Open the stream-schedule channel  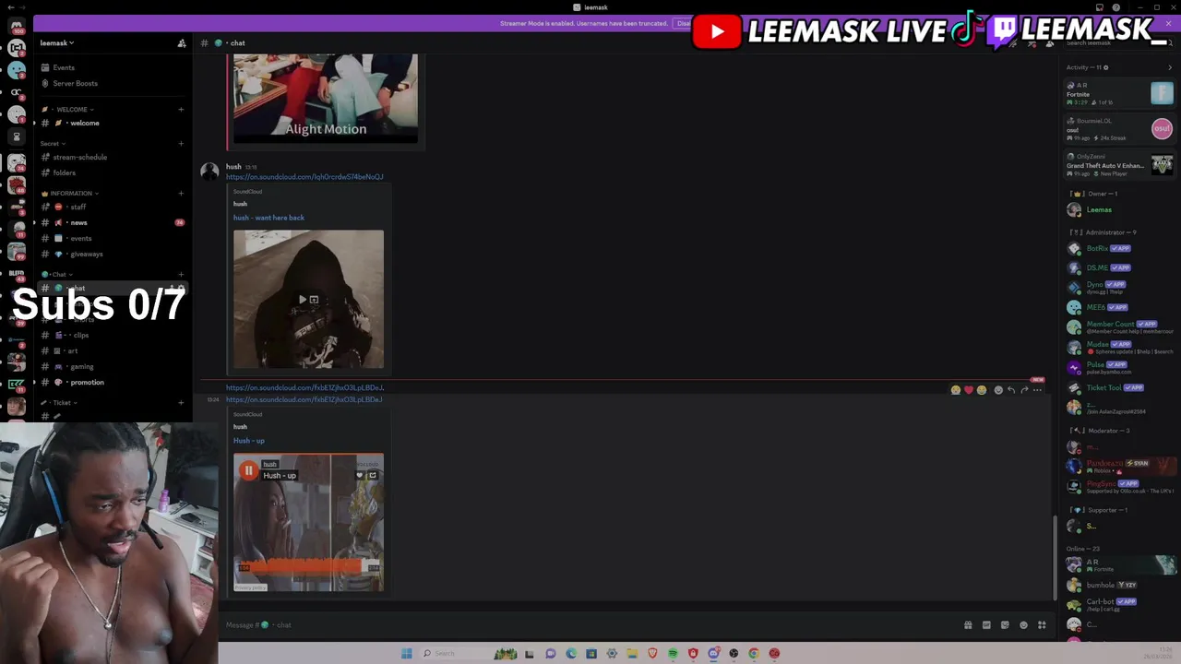click(x=113, y=157)
